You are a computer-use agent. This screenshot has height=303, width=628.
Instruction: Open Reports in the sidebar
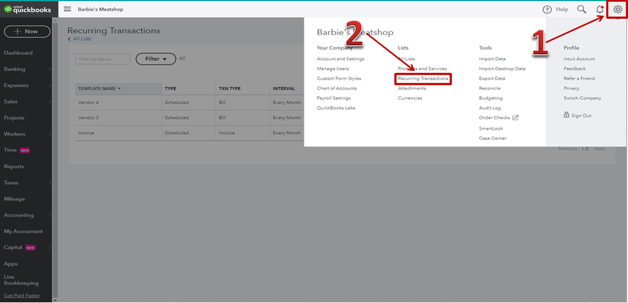14,166
